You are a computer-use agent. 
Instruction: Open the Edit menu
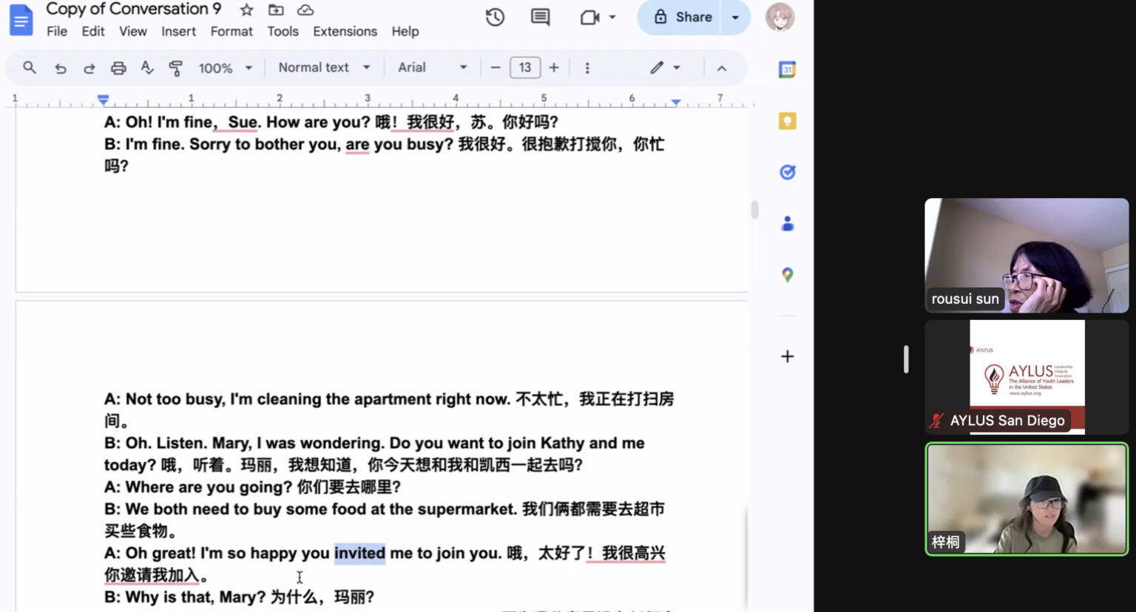point(93,31)
